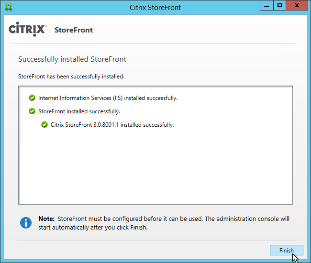This screenshot has height=263, width=311.
Task: Click the 'Successfully installed StoreFront' heading
Action: (x=72, y=59)
